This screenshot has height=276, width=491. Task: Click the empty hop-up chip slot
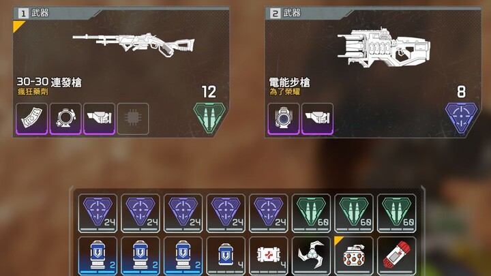pyautogui.click(x=133, y=119)
